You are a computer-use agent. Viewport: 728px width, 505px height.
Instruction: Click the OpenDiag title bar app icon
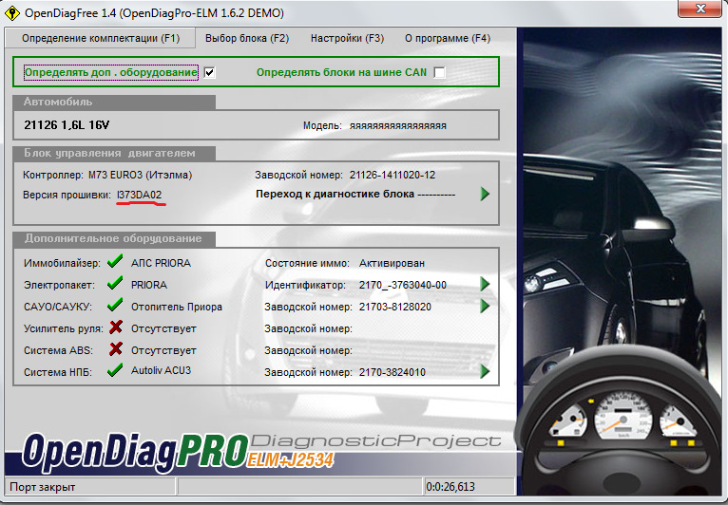point(11,12)
